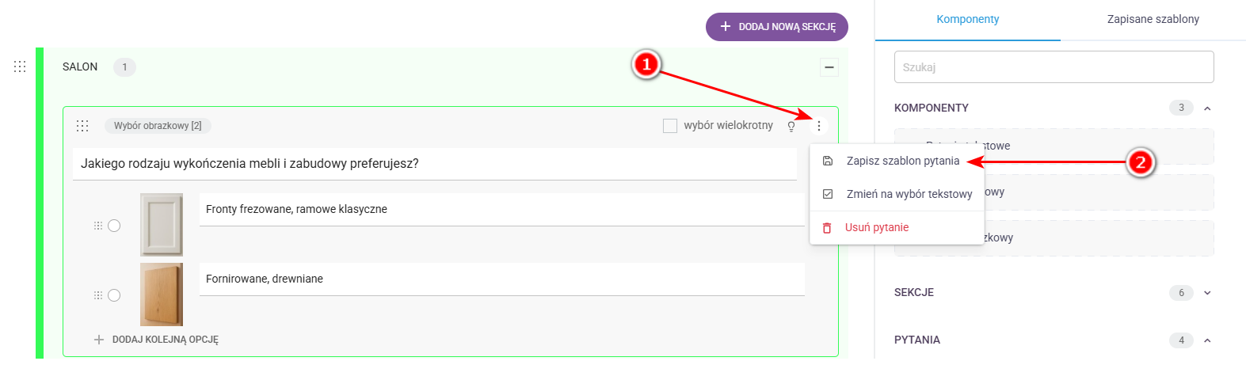Select radio button for Fornirowane, drewniane option
The image size is (1246, 380).
114,295
